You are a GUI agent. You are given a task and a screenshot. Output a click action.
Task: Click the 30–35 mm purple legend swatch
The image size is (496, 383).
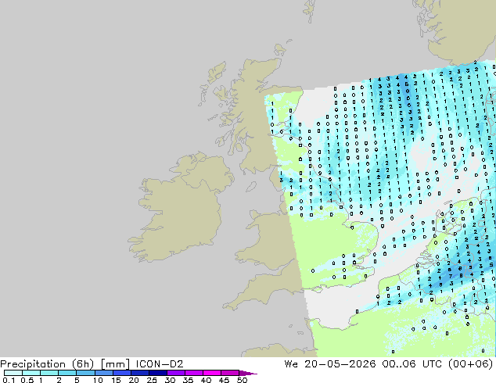175,373
